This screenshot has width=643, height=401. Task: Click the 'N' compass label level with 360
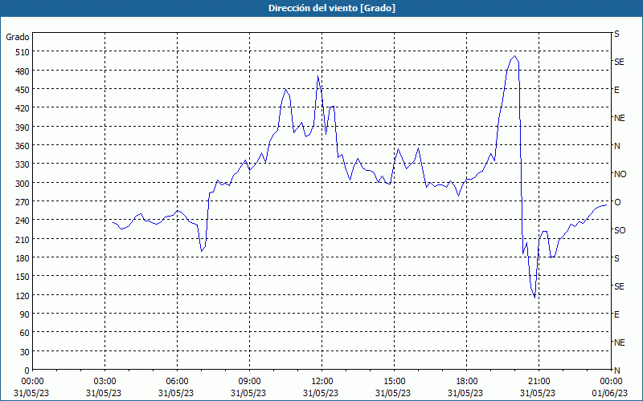click(616, 146)
